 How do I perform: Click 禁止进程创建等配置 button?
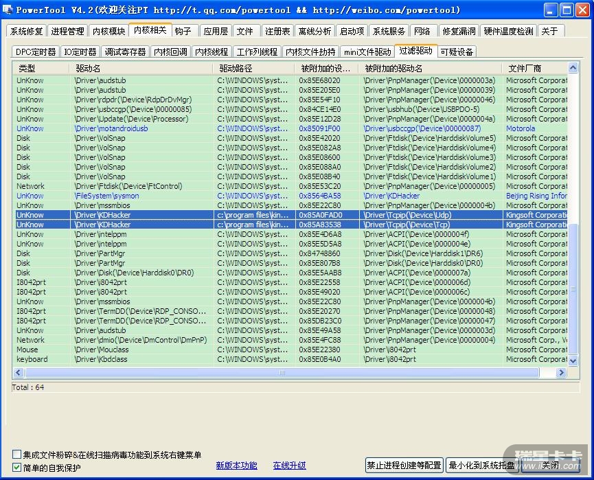(x=404, y=465)
